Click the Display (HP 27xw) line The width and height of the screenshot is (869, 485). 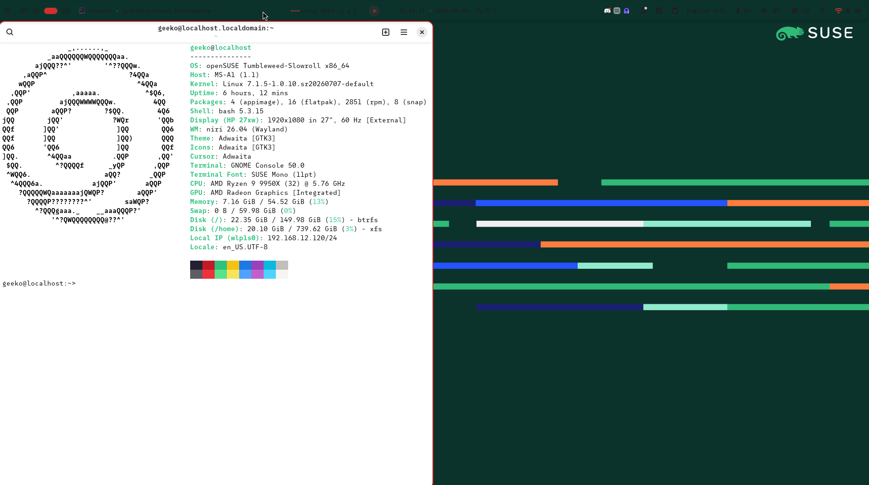[x=298, y=120]
